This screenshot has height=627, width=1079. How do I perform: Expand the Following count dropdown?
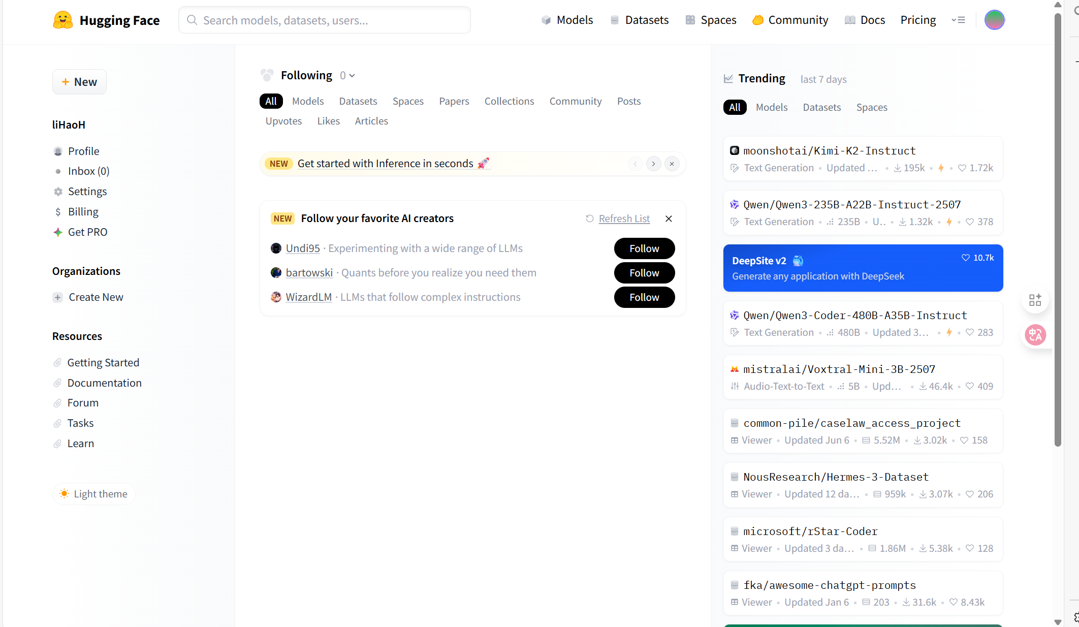[347, 76]
